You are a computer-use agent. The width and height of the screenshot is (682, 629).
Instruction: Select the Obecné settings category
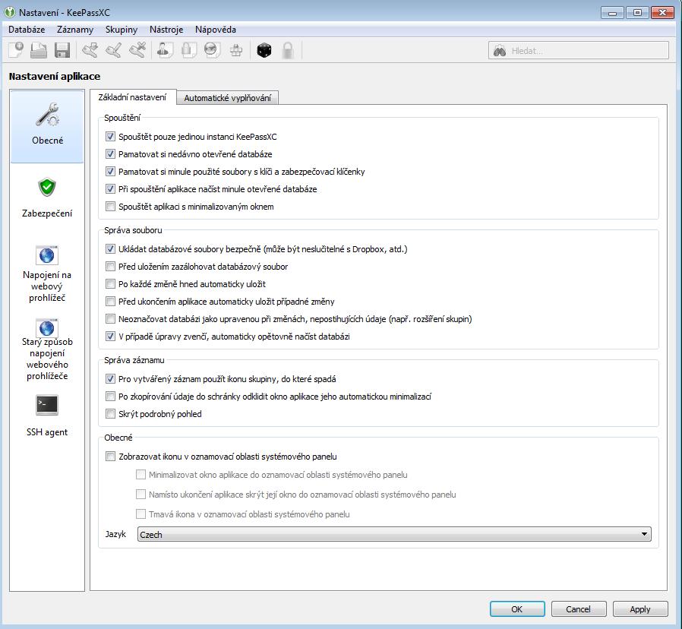tap(47, 126)
